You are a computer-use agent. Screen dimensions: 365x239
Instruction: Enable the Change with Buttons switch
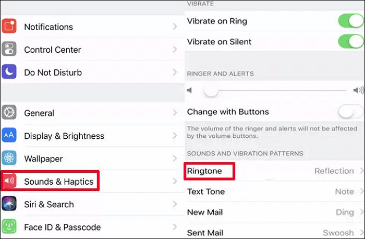pyautogui.click(x=350, y=112)
